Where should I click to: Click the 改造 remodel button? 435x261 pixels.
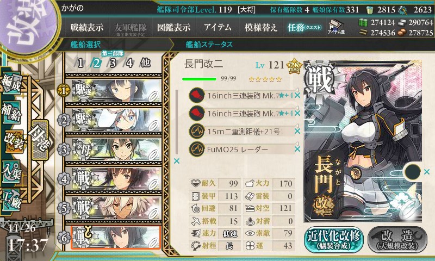pyautogui.click(x=397, y=240)
